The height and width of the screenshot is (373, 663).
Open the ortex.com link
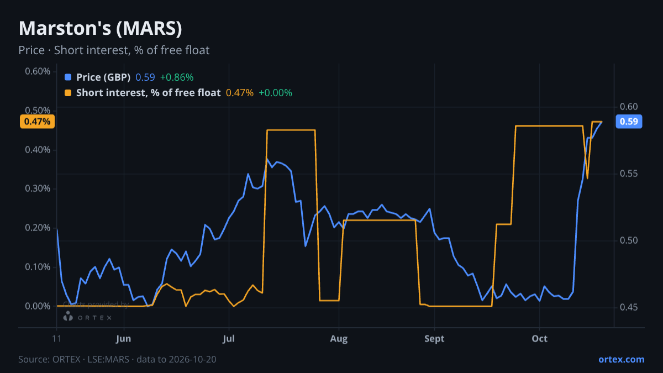click(x=622, y=359)
